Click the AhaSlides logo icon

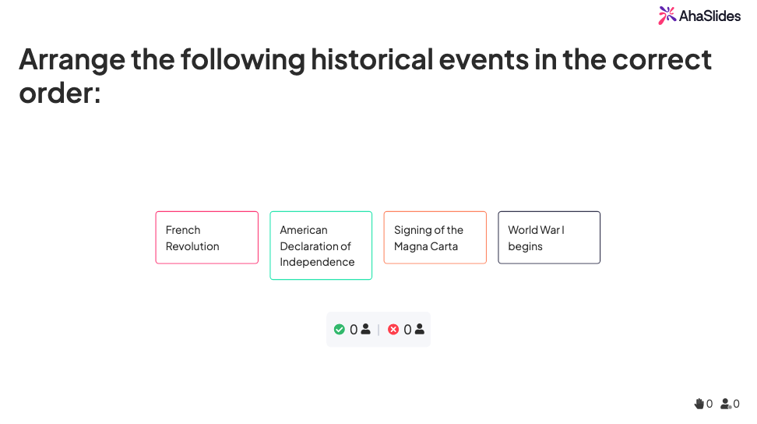point(667,16)
